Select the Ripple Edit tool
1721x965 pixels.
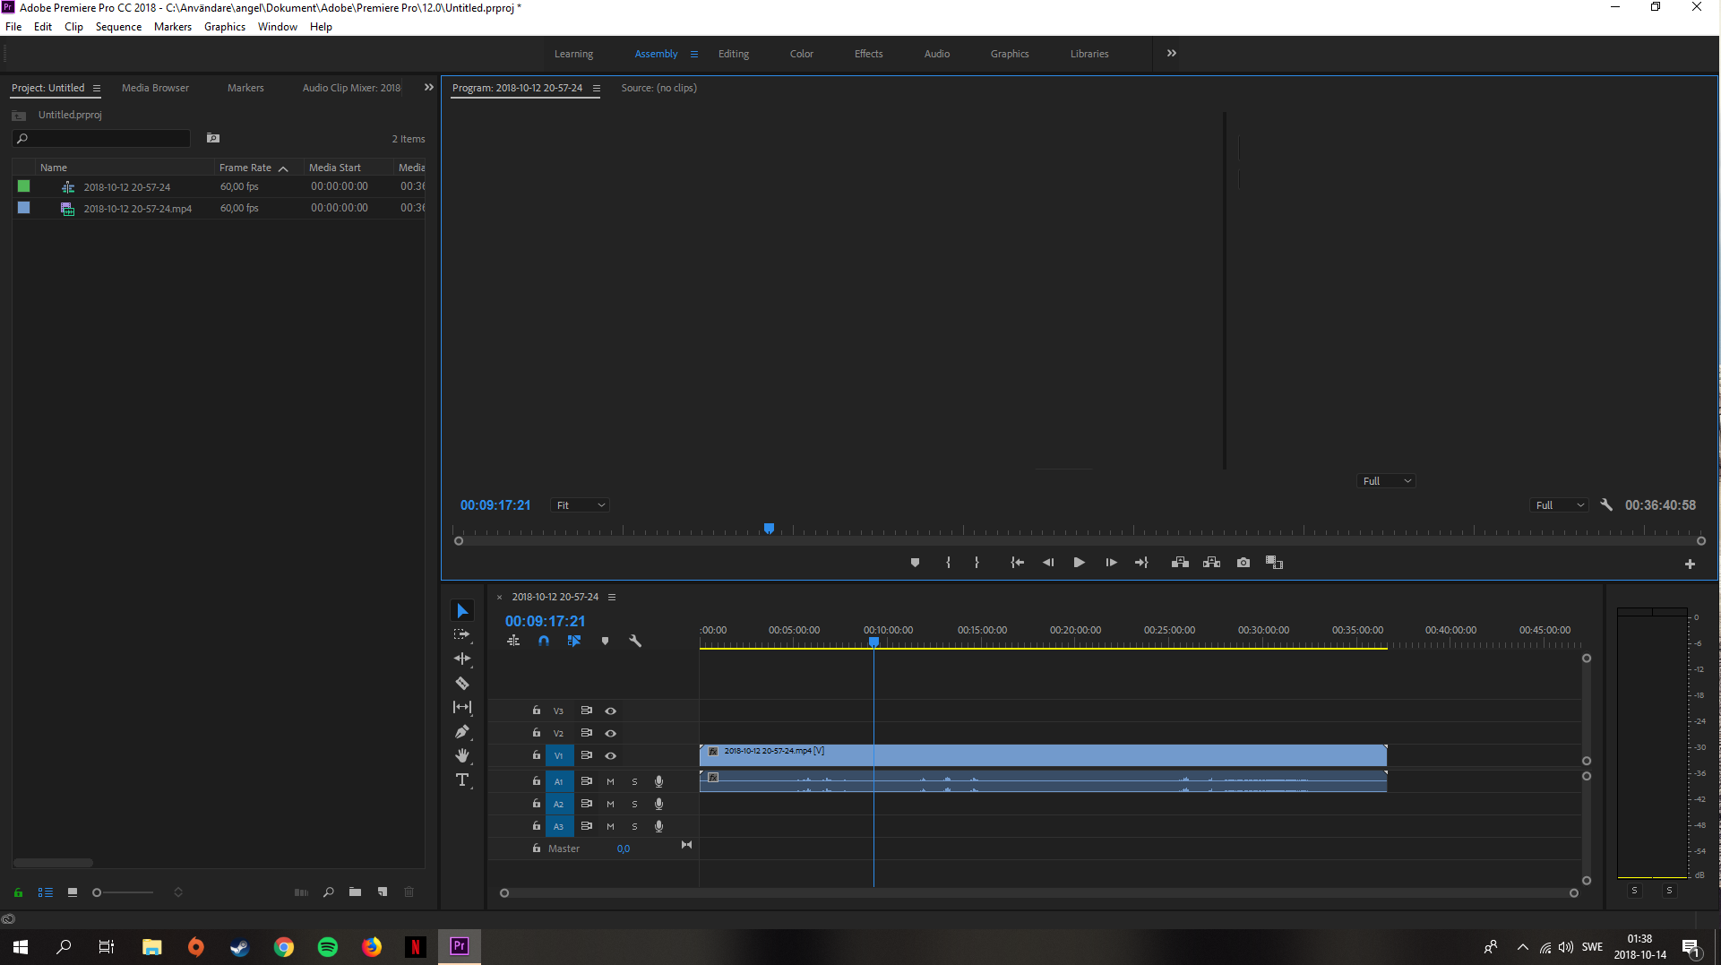[x=462, y=659]
